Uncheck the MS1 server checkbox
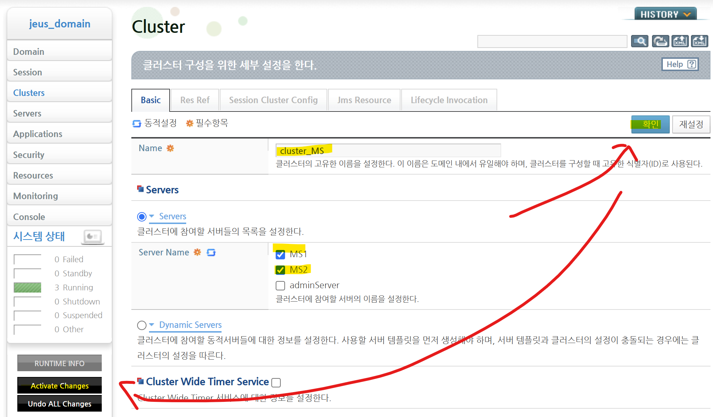 point(280,255)
